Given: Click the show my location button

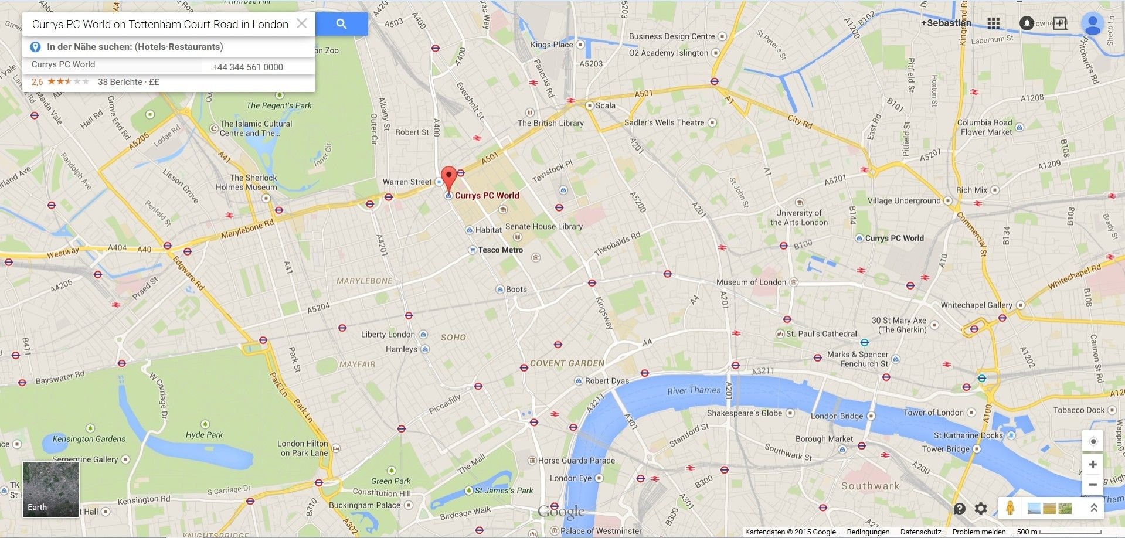Looking at the screenshot, I should click(x=1093, y=441).
